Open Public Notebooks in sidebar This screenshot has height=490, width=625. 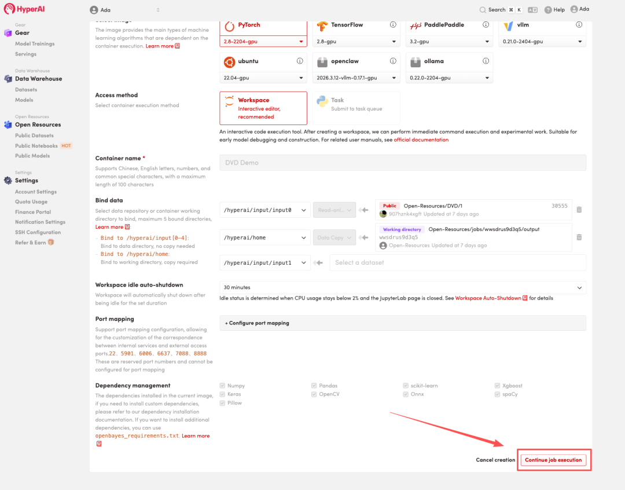(x=36, y=145)
